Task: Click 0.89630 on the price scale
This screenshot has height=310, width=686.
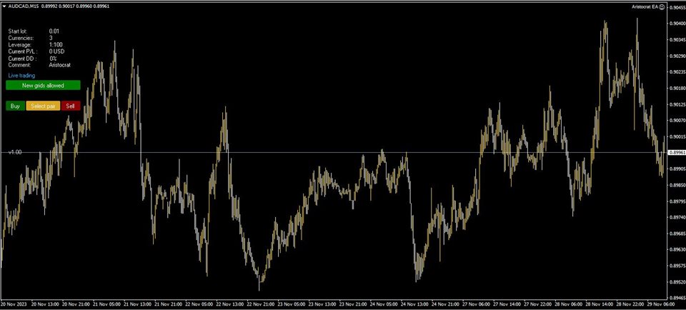Action: (x=677, y=250)
